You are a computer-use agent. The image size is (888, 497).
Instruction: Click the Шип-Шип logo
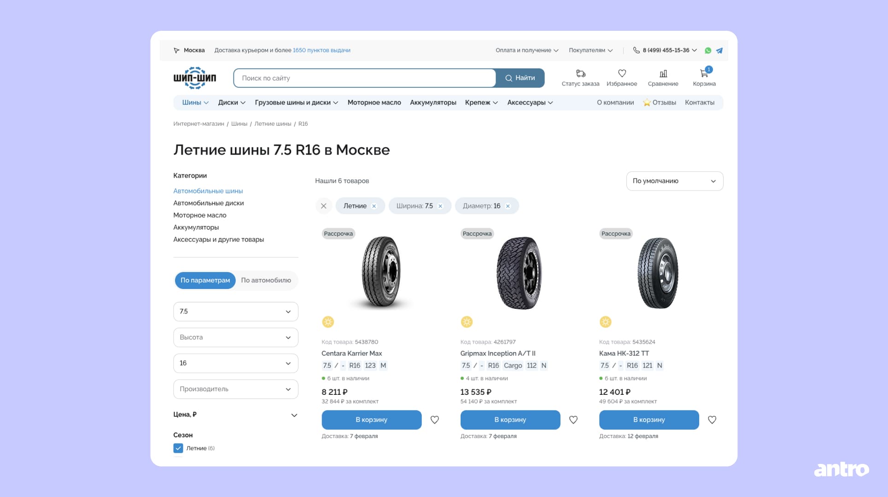[x=194, y=78]
